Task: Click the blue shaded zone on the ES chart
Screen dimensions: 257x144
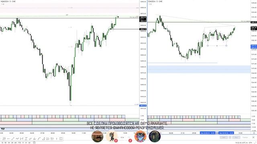Action: [x=199, y=69]
